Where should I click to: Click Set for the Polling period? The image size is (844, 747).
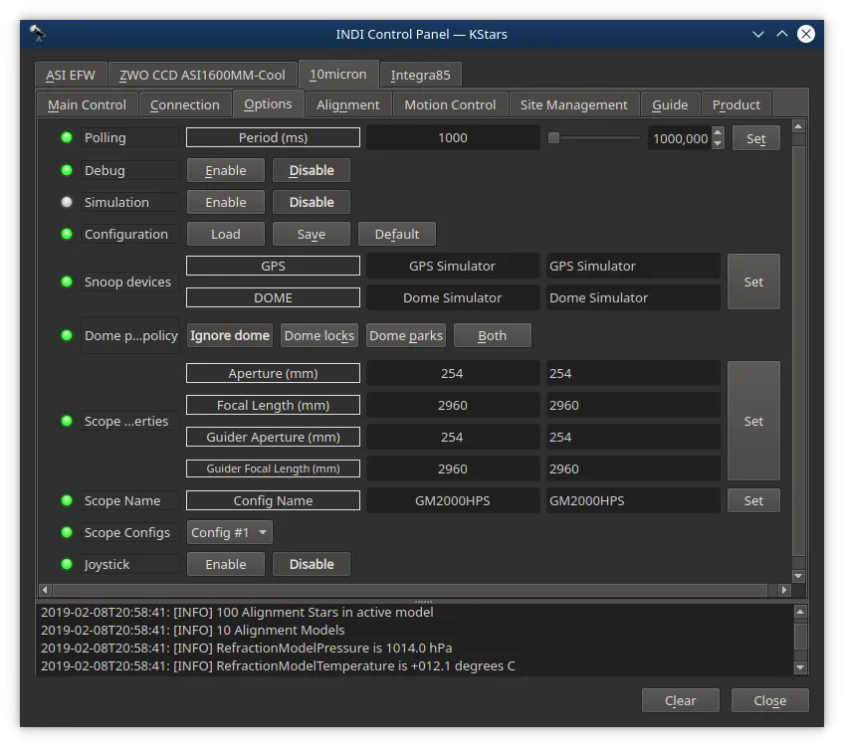[755, 138]
